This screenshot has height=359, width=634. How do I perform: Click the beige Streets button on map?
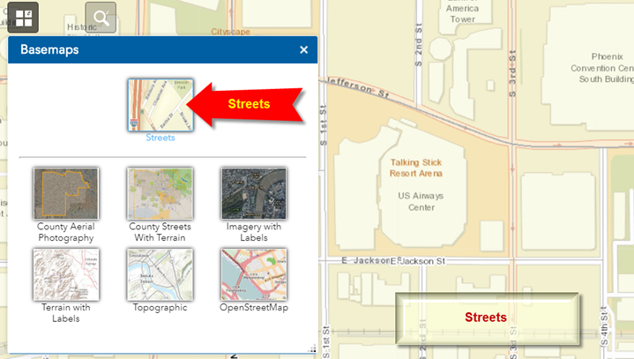pyautogui.click(x=486, y=317)
